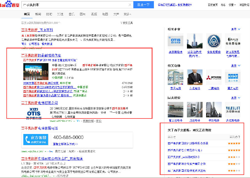The width and height of the screenshot is (250, 178).
Task: Click the V1 credibility badge icon
Action: pyautogui.click(x=78, y=121)
